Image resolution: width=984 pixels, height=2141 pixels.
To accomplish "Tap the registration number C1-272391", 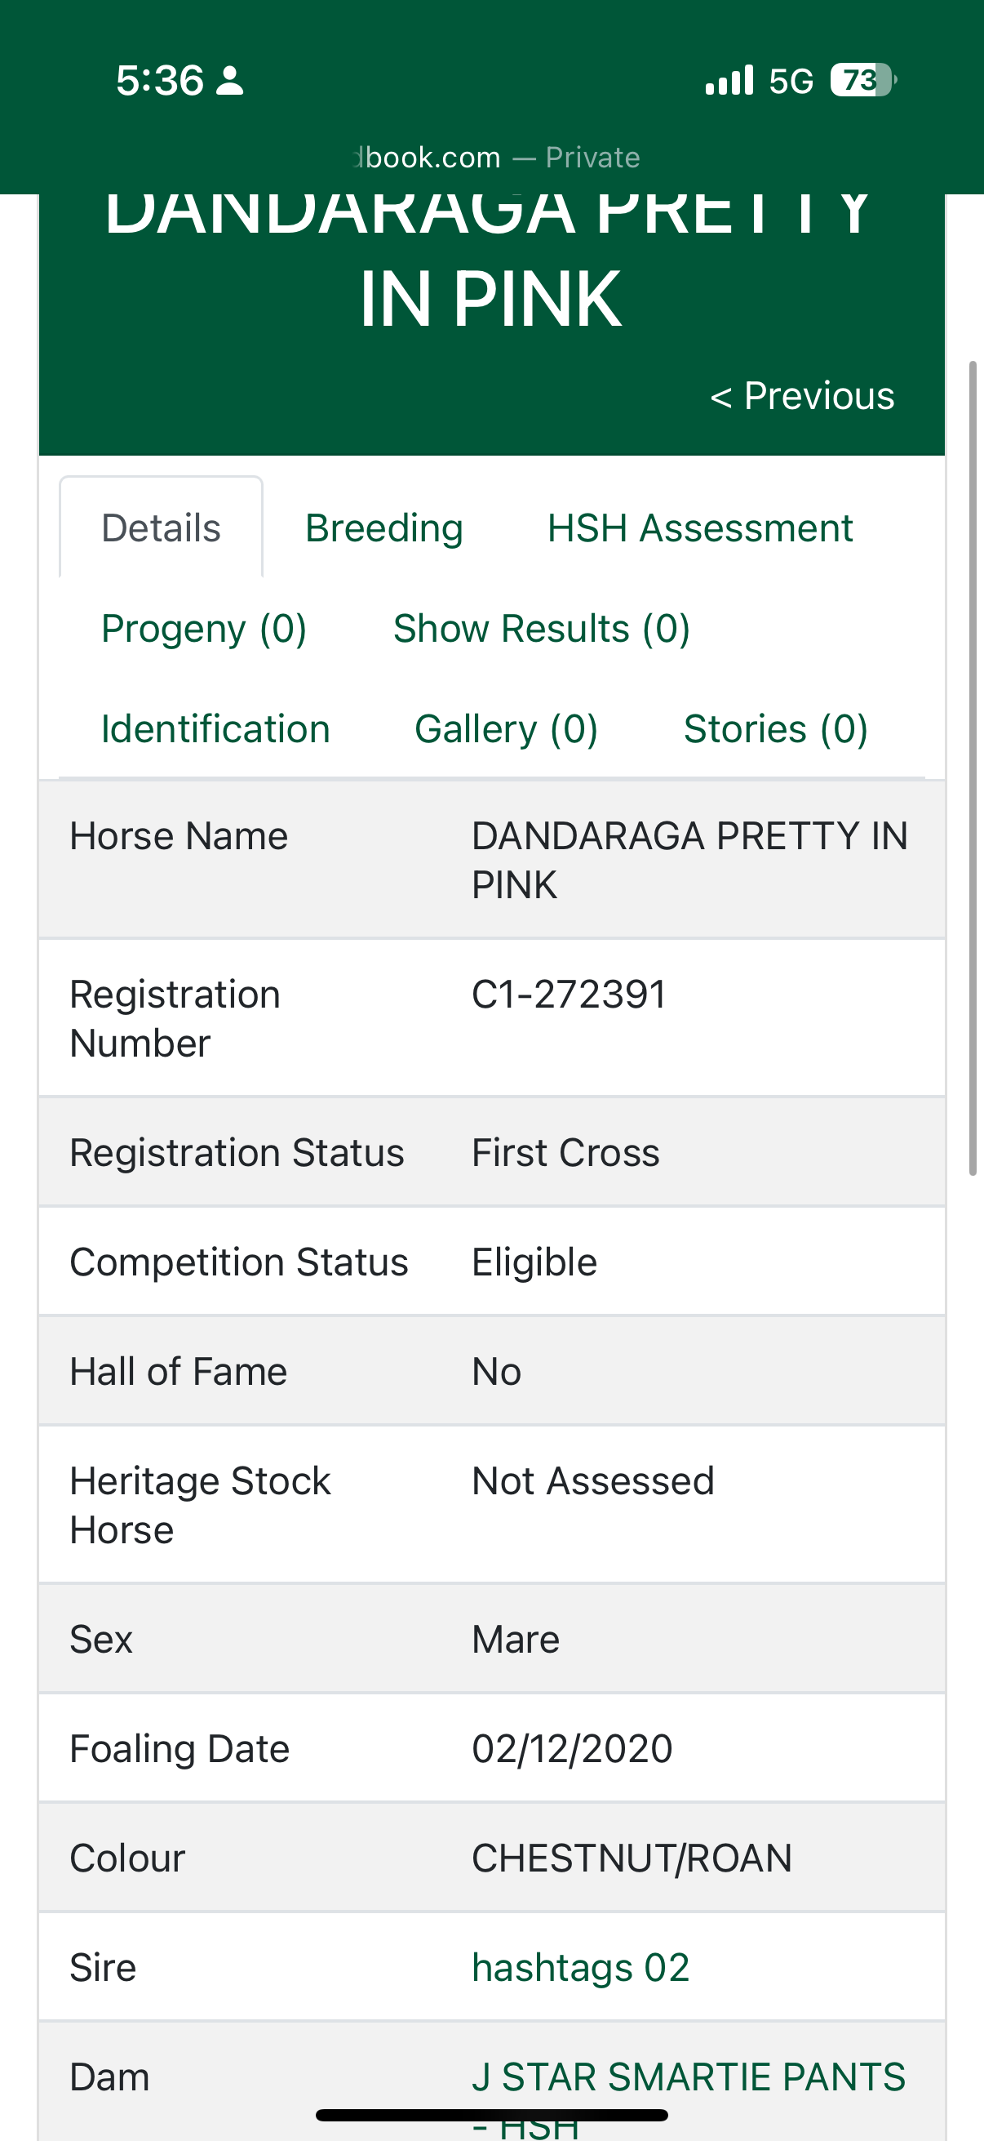I will click(x=569, y=994).
